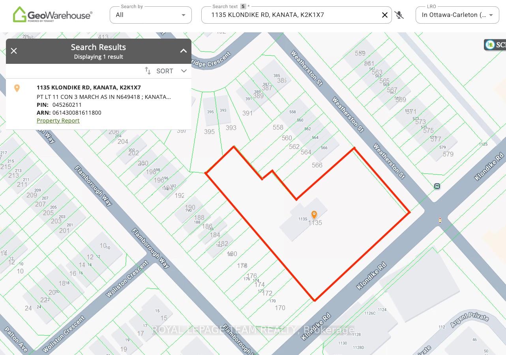The image size is (506, 355).
Task: Toggle the voice search microphone icon
Action: coord(399,15)
